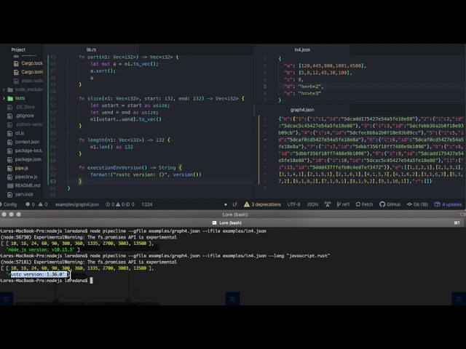Click the README.md book icon
Screen dimensions: 466x349
pyautogui.click(x=9, y=186)
